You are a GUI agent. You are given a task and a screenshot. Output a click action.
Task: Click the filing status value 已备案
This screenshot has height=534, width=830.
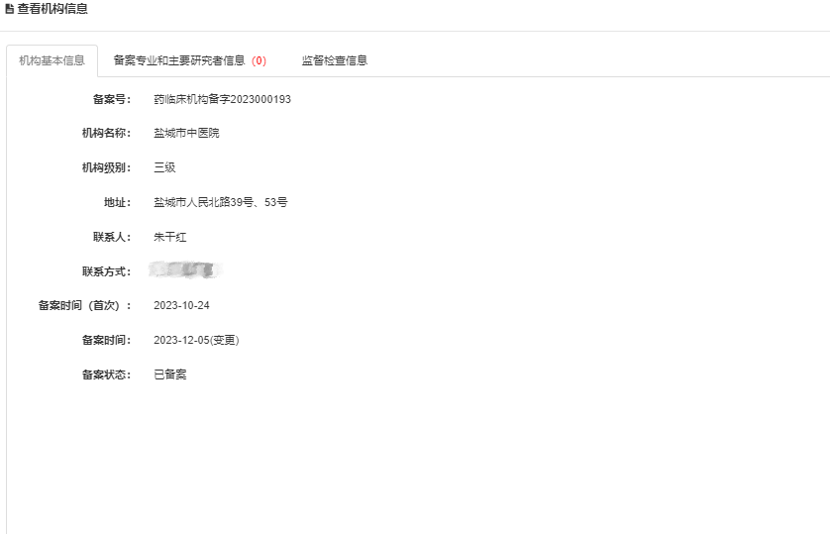point(170,374)
